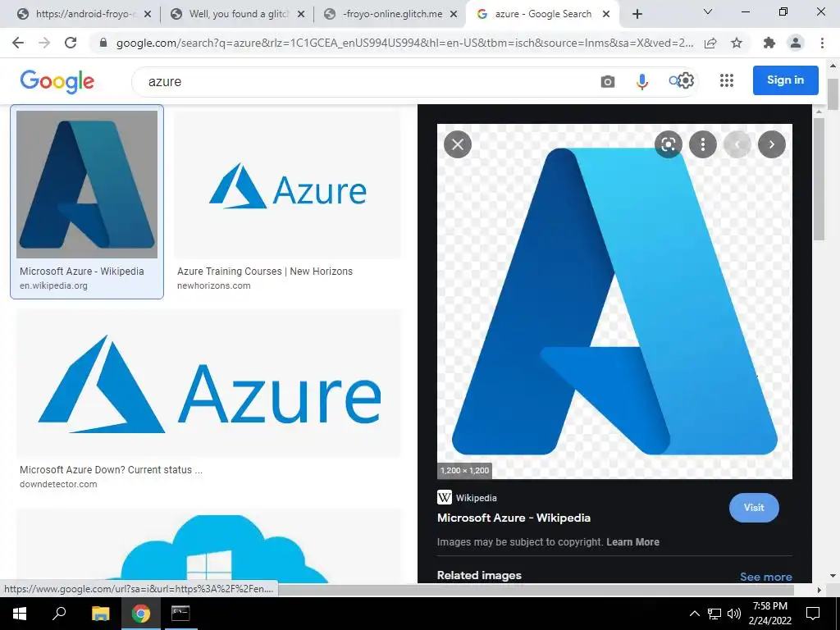Open clock and date in taskbar
The width and height of the screenshot is (840, 630).
pyautogui.click(x=769, y=614)
